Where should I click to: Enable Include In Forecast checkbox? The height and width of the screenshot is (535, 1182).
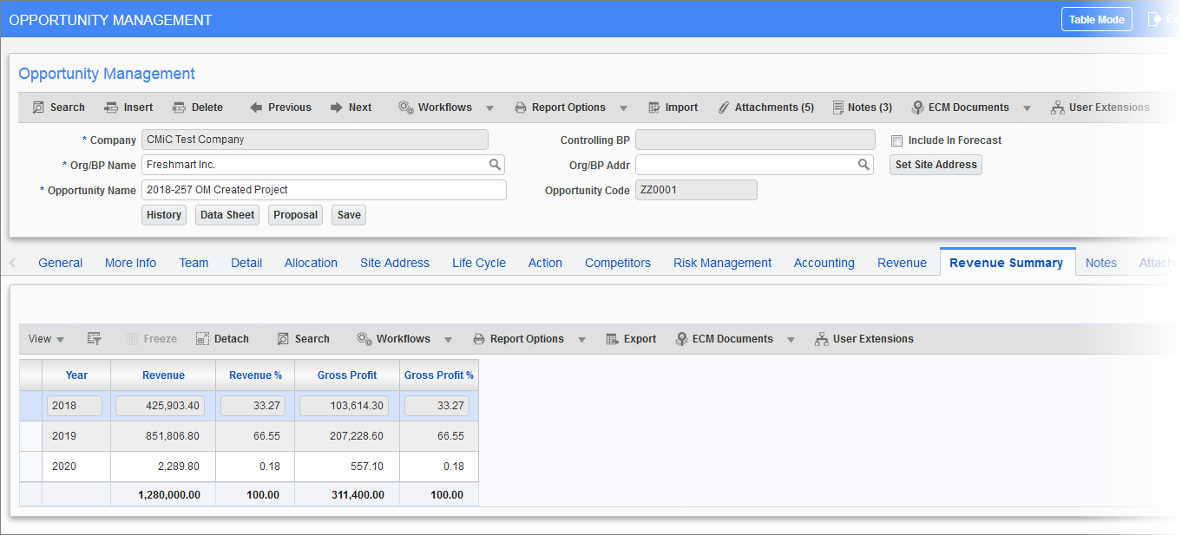(897, 140)
